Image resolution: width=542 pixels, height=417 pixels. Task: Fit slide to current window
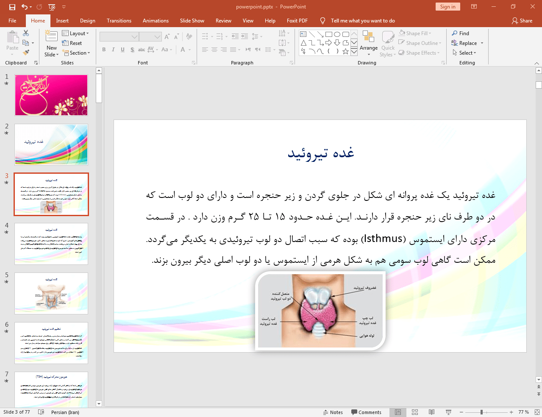[x=537, y=412]
